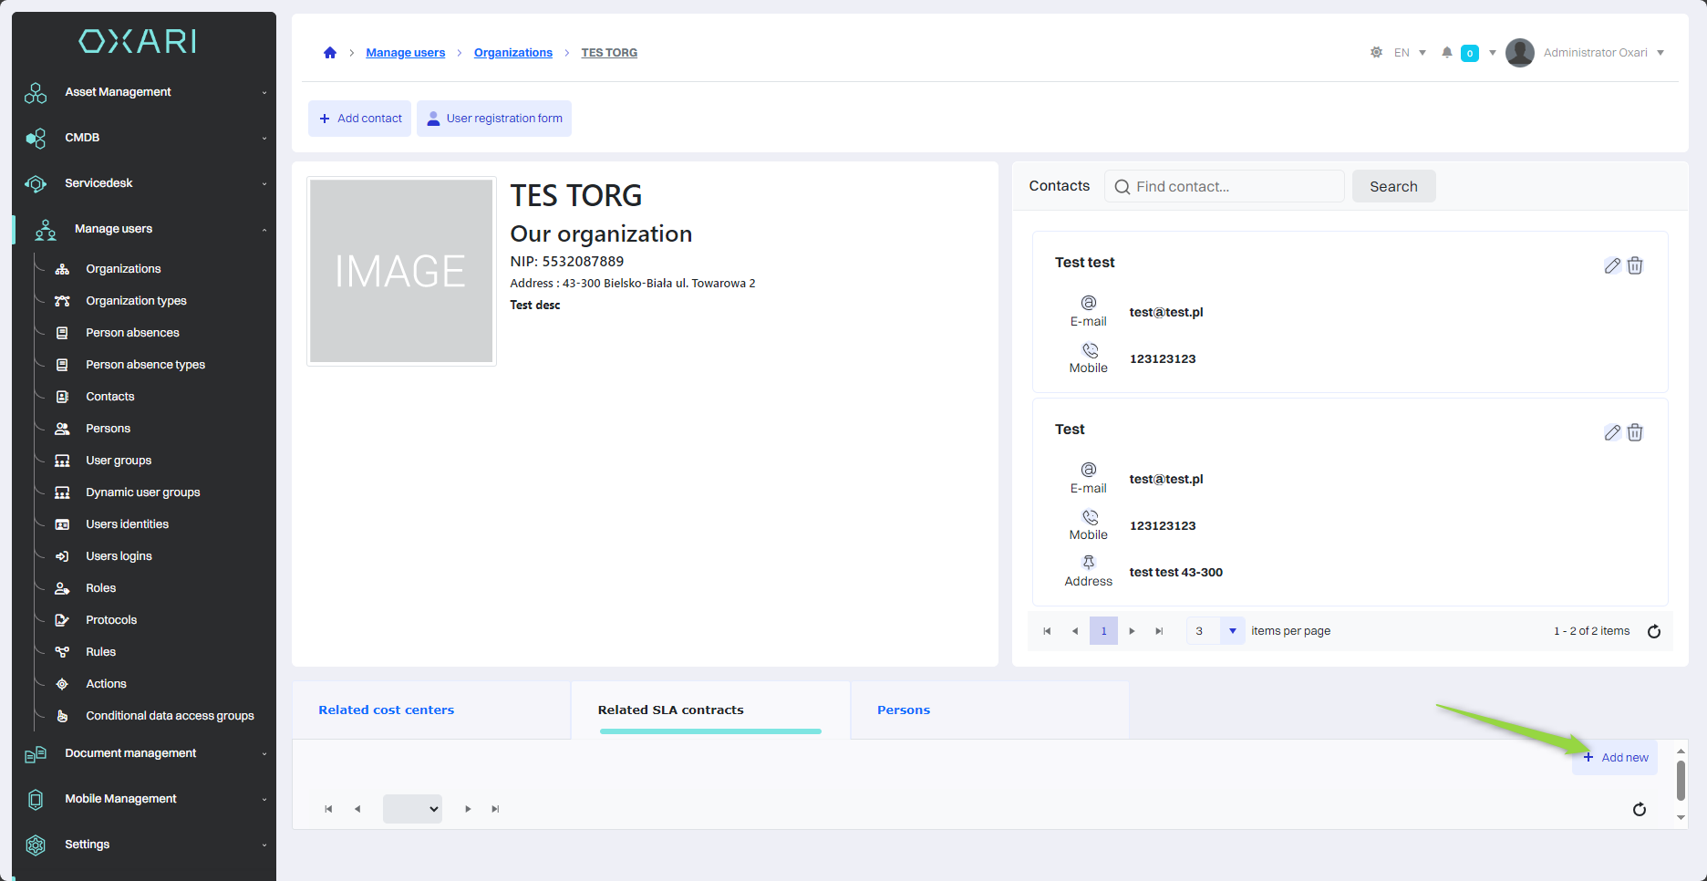Click trash icon for 'Test' contact
The width and height of the screenshot is (1707, 881).
pyautogui.click(x=1635, y=432)
